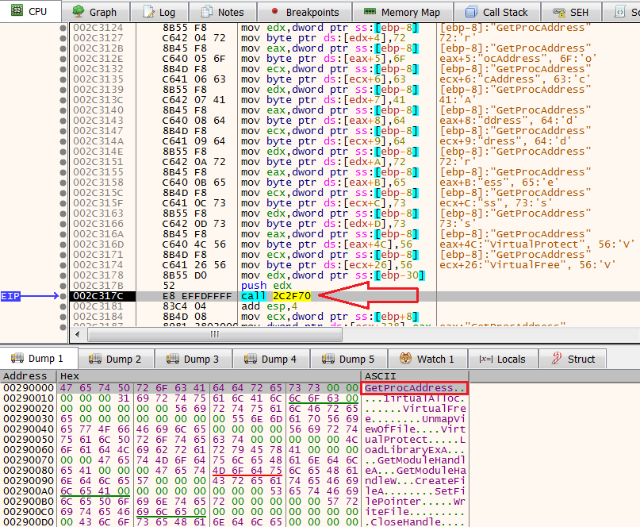
Task: Select mov edx,dword ptr ss:[ebp-30] instruction
Action: [x=332, y=275]
